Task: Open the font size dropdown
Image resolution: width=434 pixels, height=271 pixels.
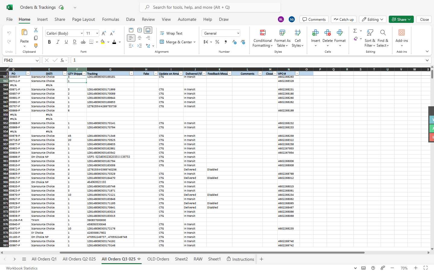Action: [x=97, y=33]
